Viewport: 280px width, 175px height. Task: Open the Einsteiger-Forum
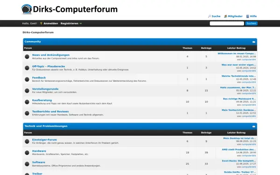click(x=44, y=140)
